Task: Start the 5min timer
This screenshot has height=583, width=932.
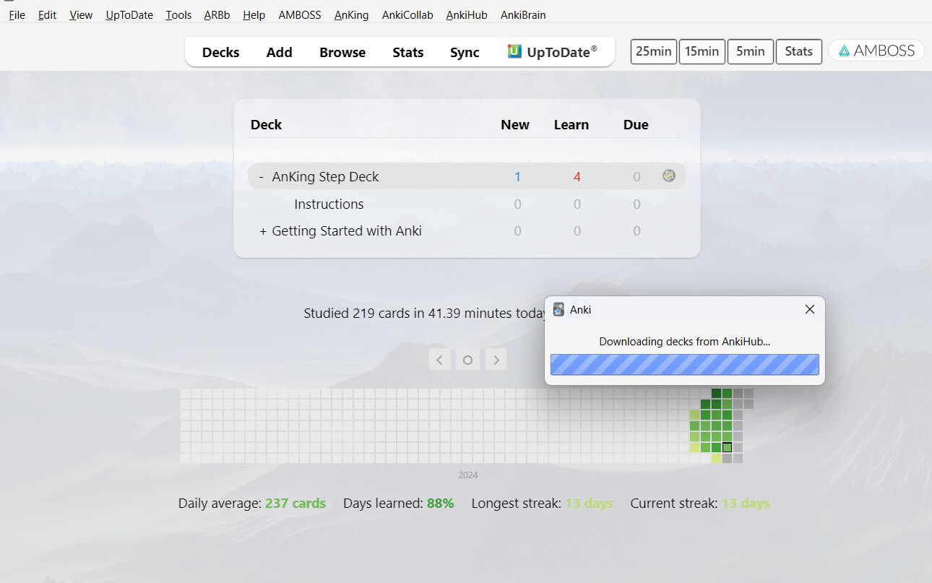Action: coord(750,51)
